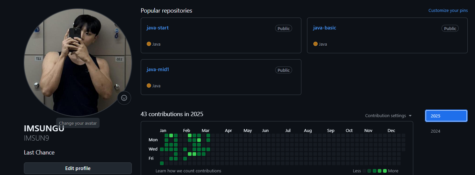Click the Public badge on java-start
The height and width of the screenshot is (175, 475).
click(283, 28)
